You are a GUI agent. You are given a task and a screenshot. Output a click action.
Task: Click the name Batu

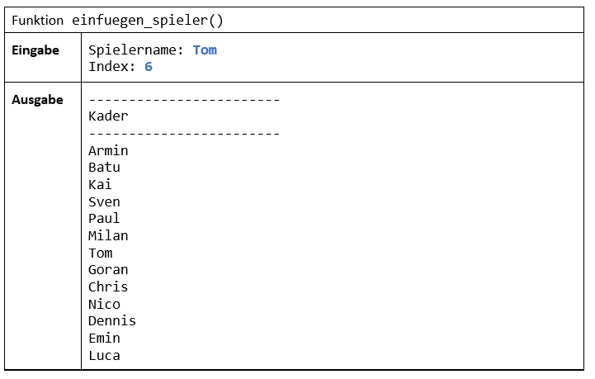104,168
